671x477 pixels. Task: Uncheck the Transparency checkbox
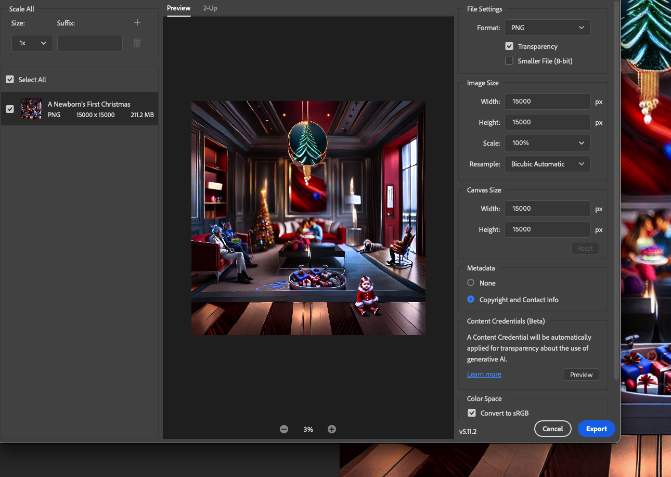tap(509, 46)
